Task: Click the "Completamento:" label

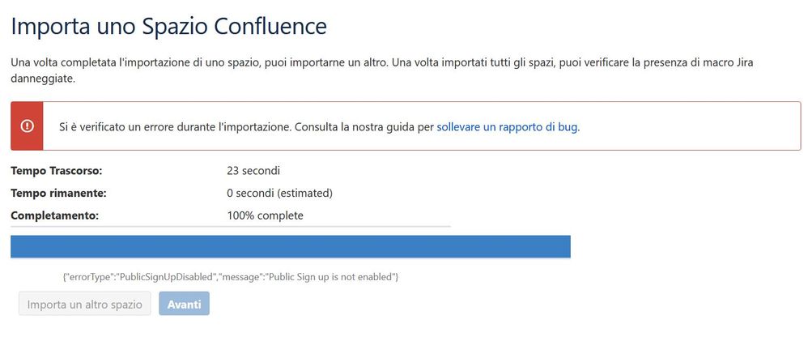Action: [54, 215]
